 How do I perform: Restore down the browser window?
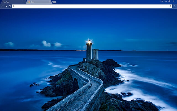(169, 1)
